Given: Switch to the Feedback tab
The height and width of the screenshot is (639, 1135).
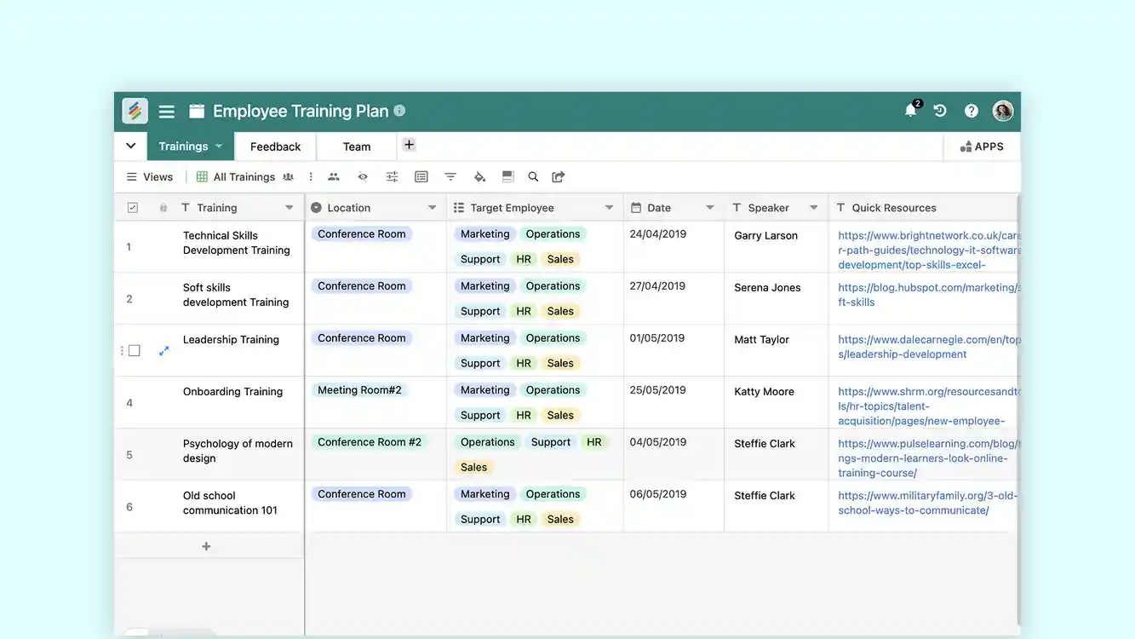Looking at the screenshot, I should point(274,146).
